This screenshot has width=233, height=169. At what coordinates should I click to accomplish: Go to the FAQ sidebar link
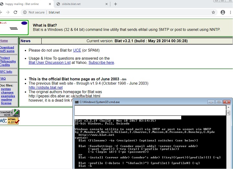3,79
